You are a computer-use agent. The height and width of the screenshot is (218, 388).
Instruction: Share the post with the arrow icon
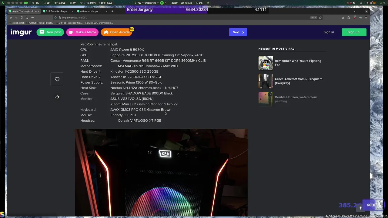(x=57, y=97)
